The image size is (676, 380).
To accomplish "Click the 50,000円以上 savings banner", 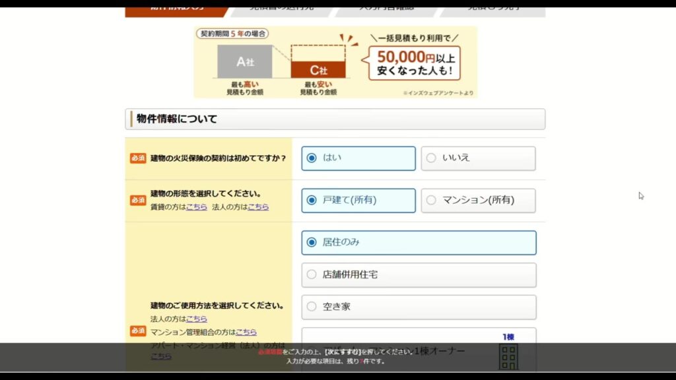I will coord(335,62).
